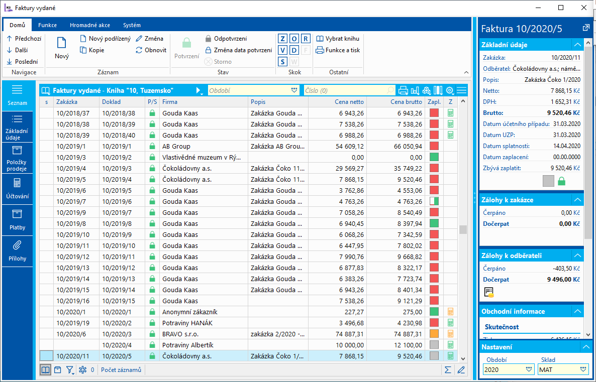The height and width of the screenshot is (382, 596).
Task: Click the star marker icon in status bar
Action: (x=82, y=370)
